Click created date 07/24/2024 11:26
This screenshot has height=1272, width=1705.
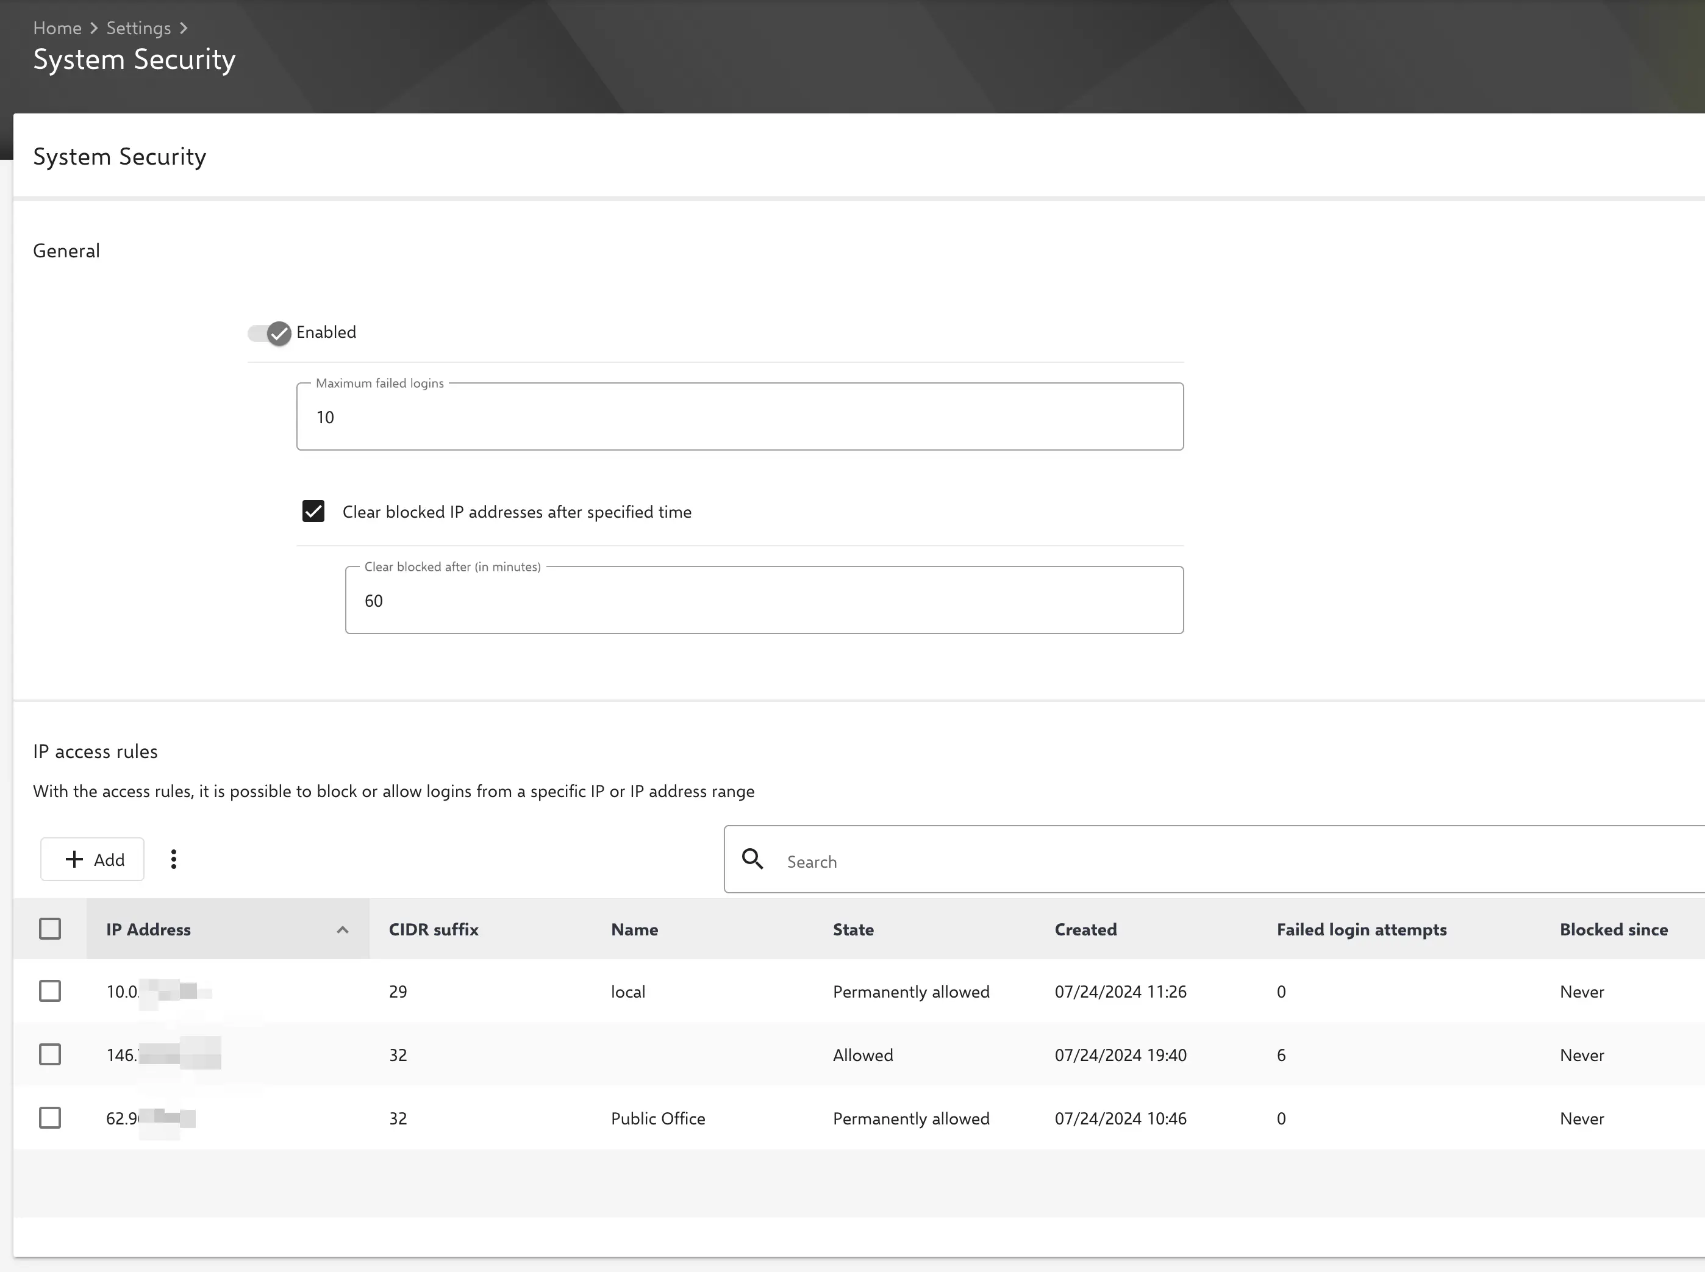1120,992
